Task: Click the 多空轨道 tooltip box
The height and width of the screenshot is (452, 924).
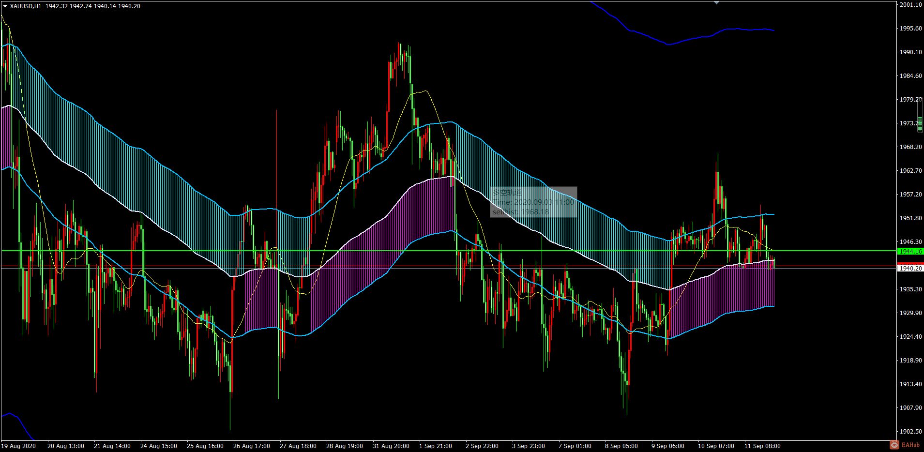Action: pos(533,202)
